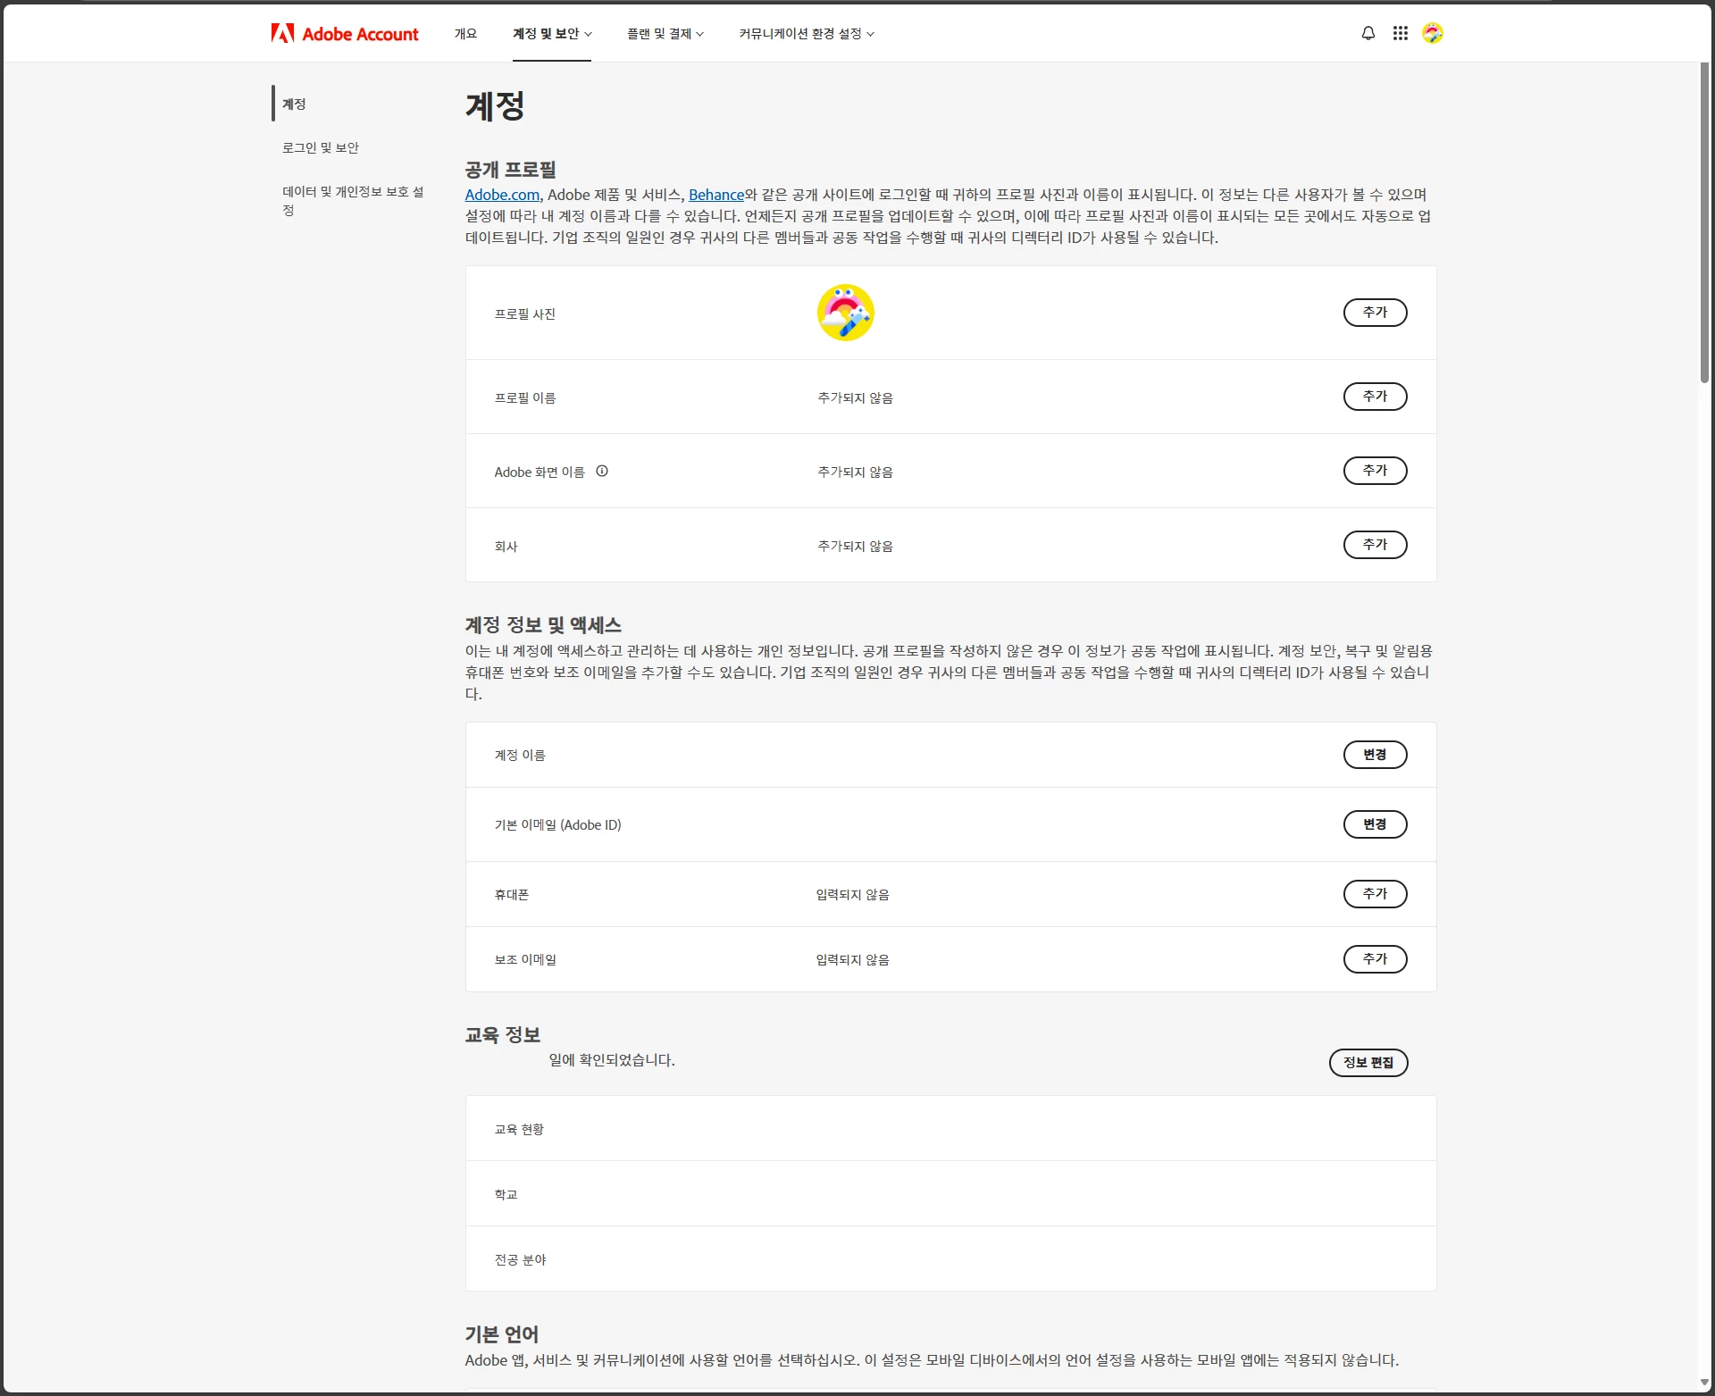Click 추가 button for 회사 row
The height and width of the screenshot is (1396, 1715).
point(1374,545)
